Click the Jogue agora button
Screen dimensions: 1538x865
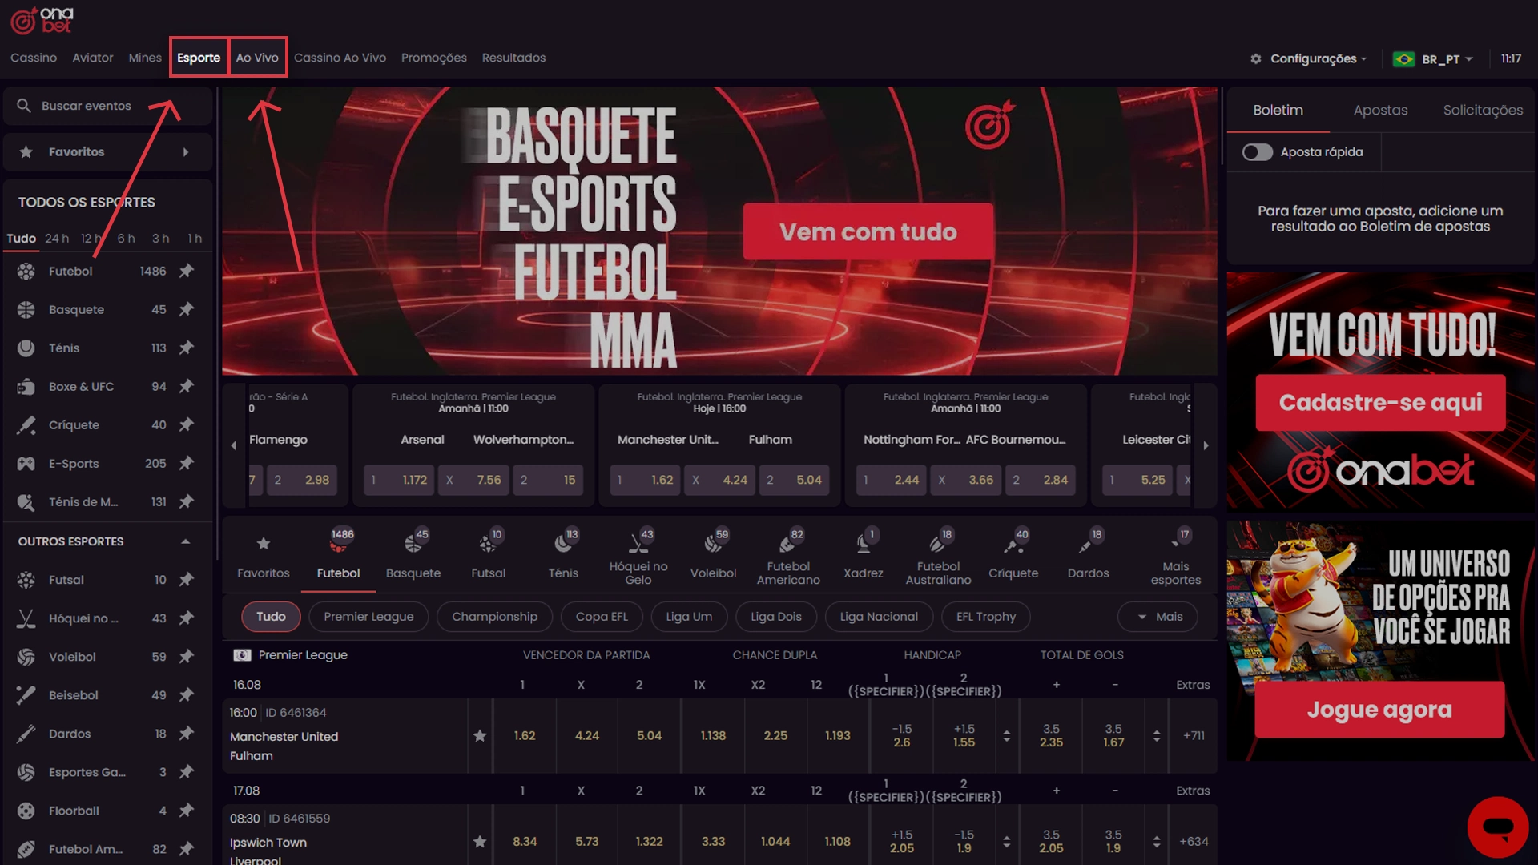pyautogui.click(x=1379, y=710)
